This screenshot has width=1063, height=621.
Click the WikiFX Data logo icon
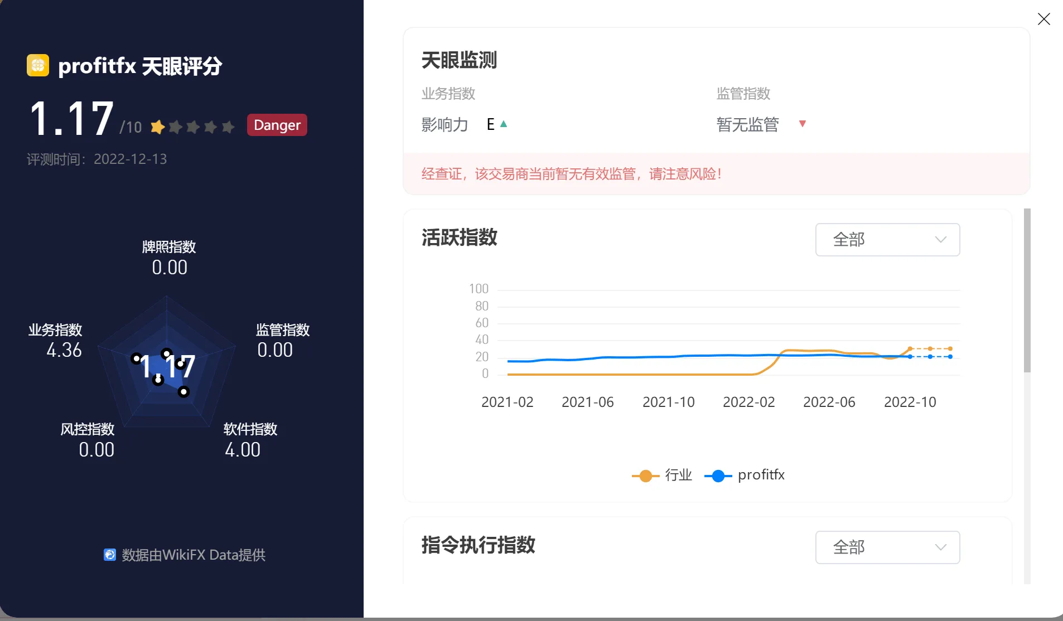coord(110,555)
